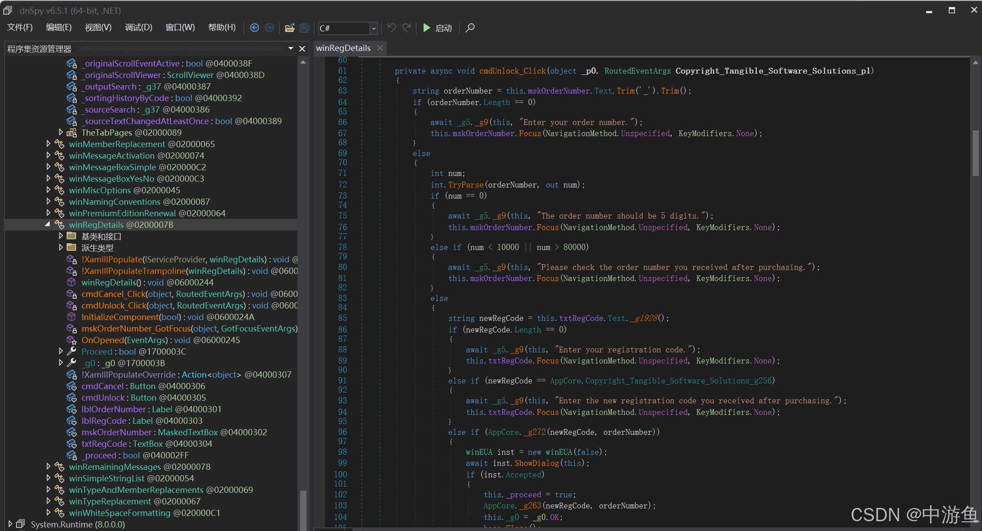Viewport: 982px width, 531px height.
Task: Expand the winMemberReplacement class node
Action: (x=48, y=144)
